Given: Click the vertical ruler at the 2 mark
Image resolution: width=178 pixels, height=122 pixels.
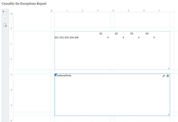Looking at the screenshot, I should coord(11,59).
